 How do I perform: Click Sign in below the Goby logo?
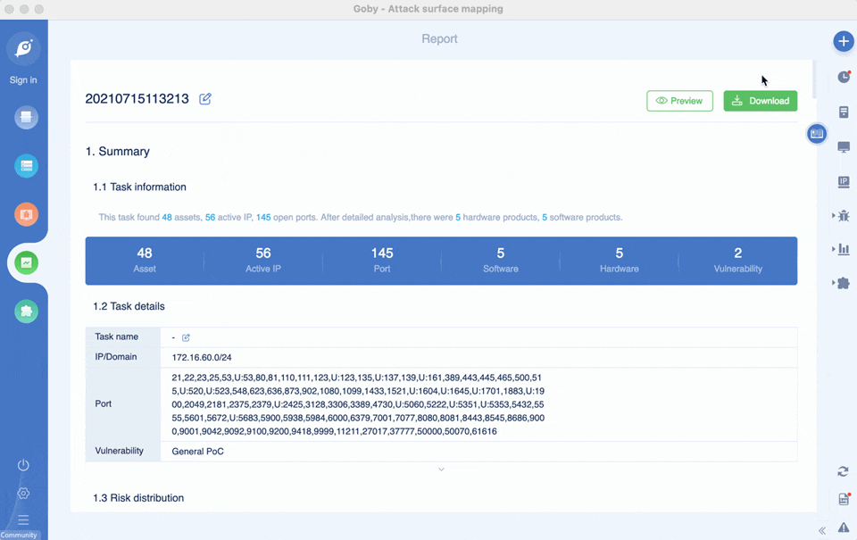point(23,80)
